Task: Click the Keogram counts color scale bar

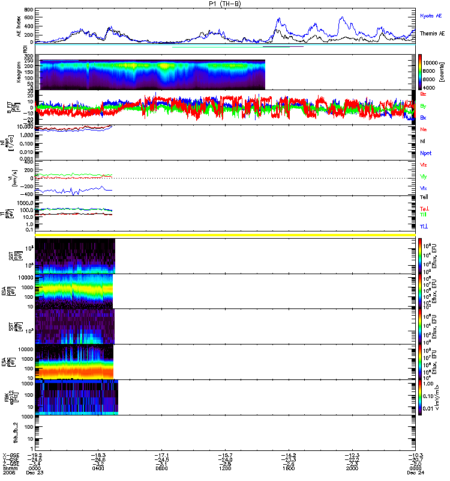Action: pos(420,72)
